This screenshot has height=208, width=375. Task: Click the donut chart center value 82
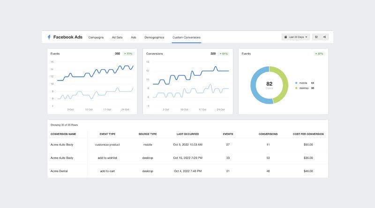pyautogui.click(x=269, y=84)
